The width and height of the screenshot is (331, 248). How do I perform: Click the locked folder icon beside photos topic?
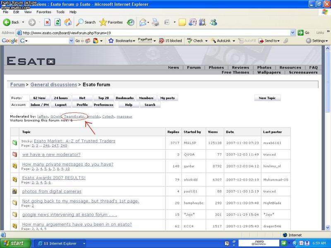pyautogui.click(x=14, y=191)
